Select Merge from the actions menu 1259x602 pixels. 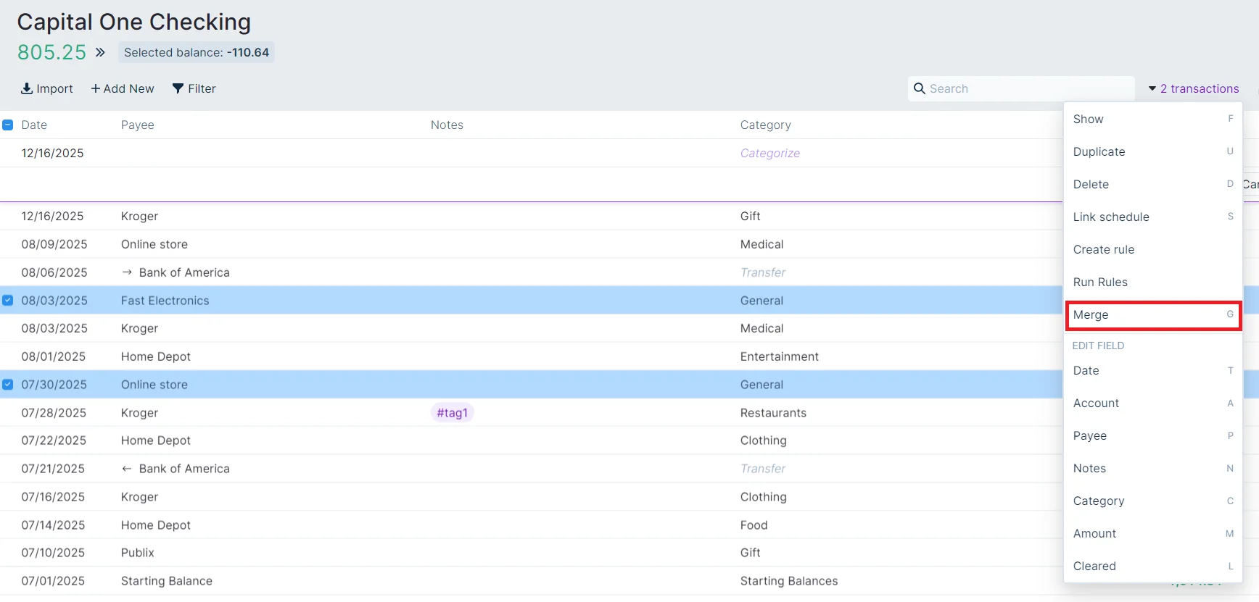pyautogui.click(x=1152, y=315)
